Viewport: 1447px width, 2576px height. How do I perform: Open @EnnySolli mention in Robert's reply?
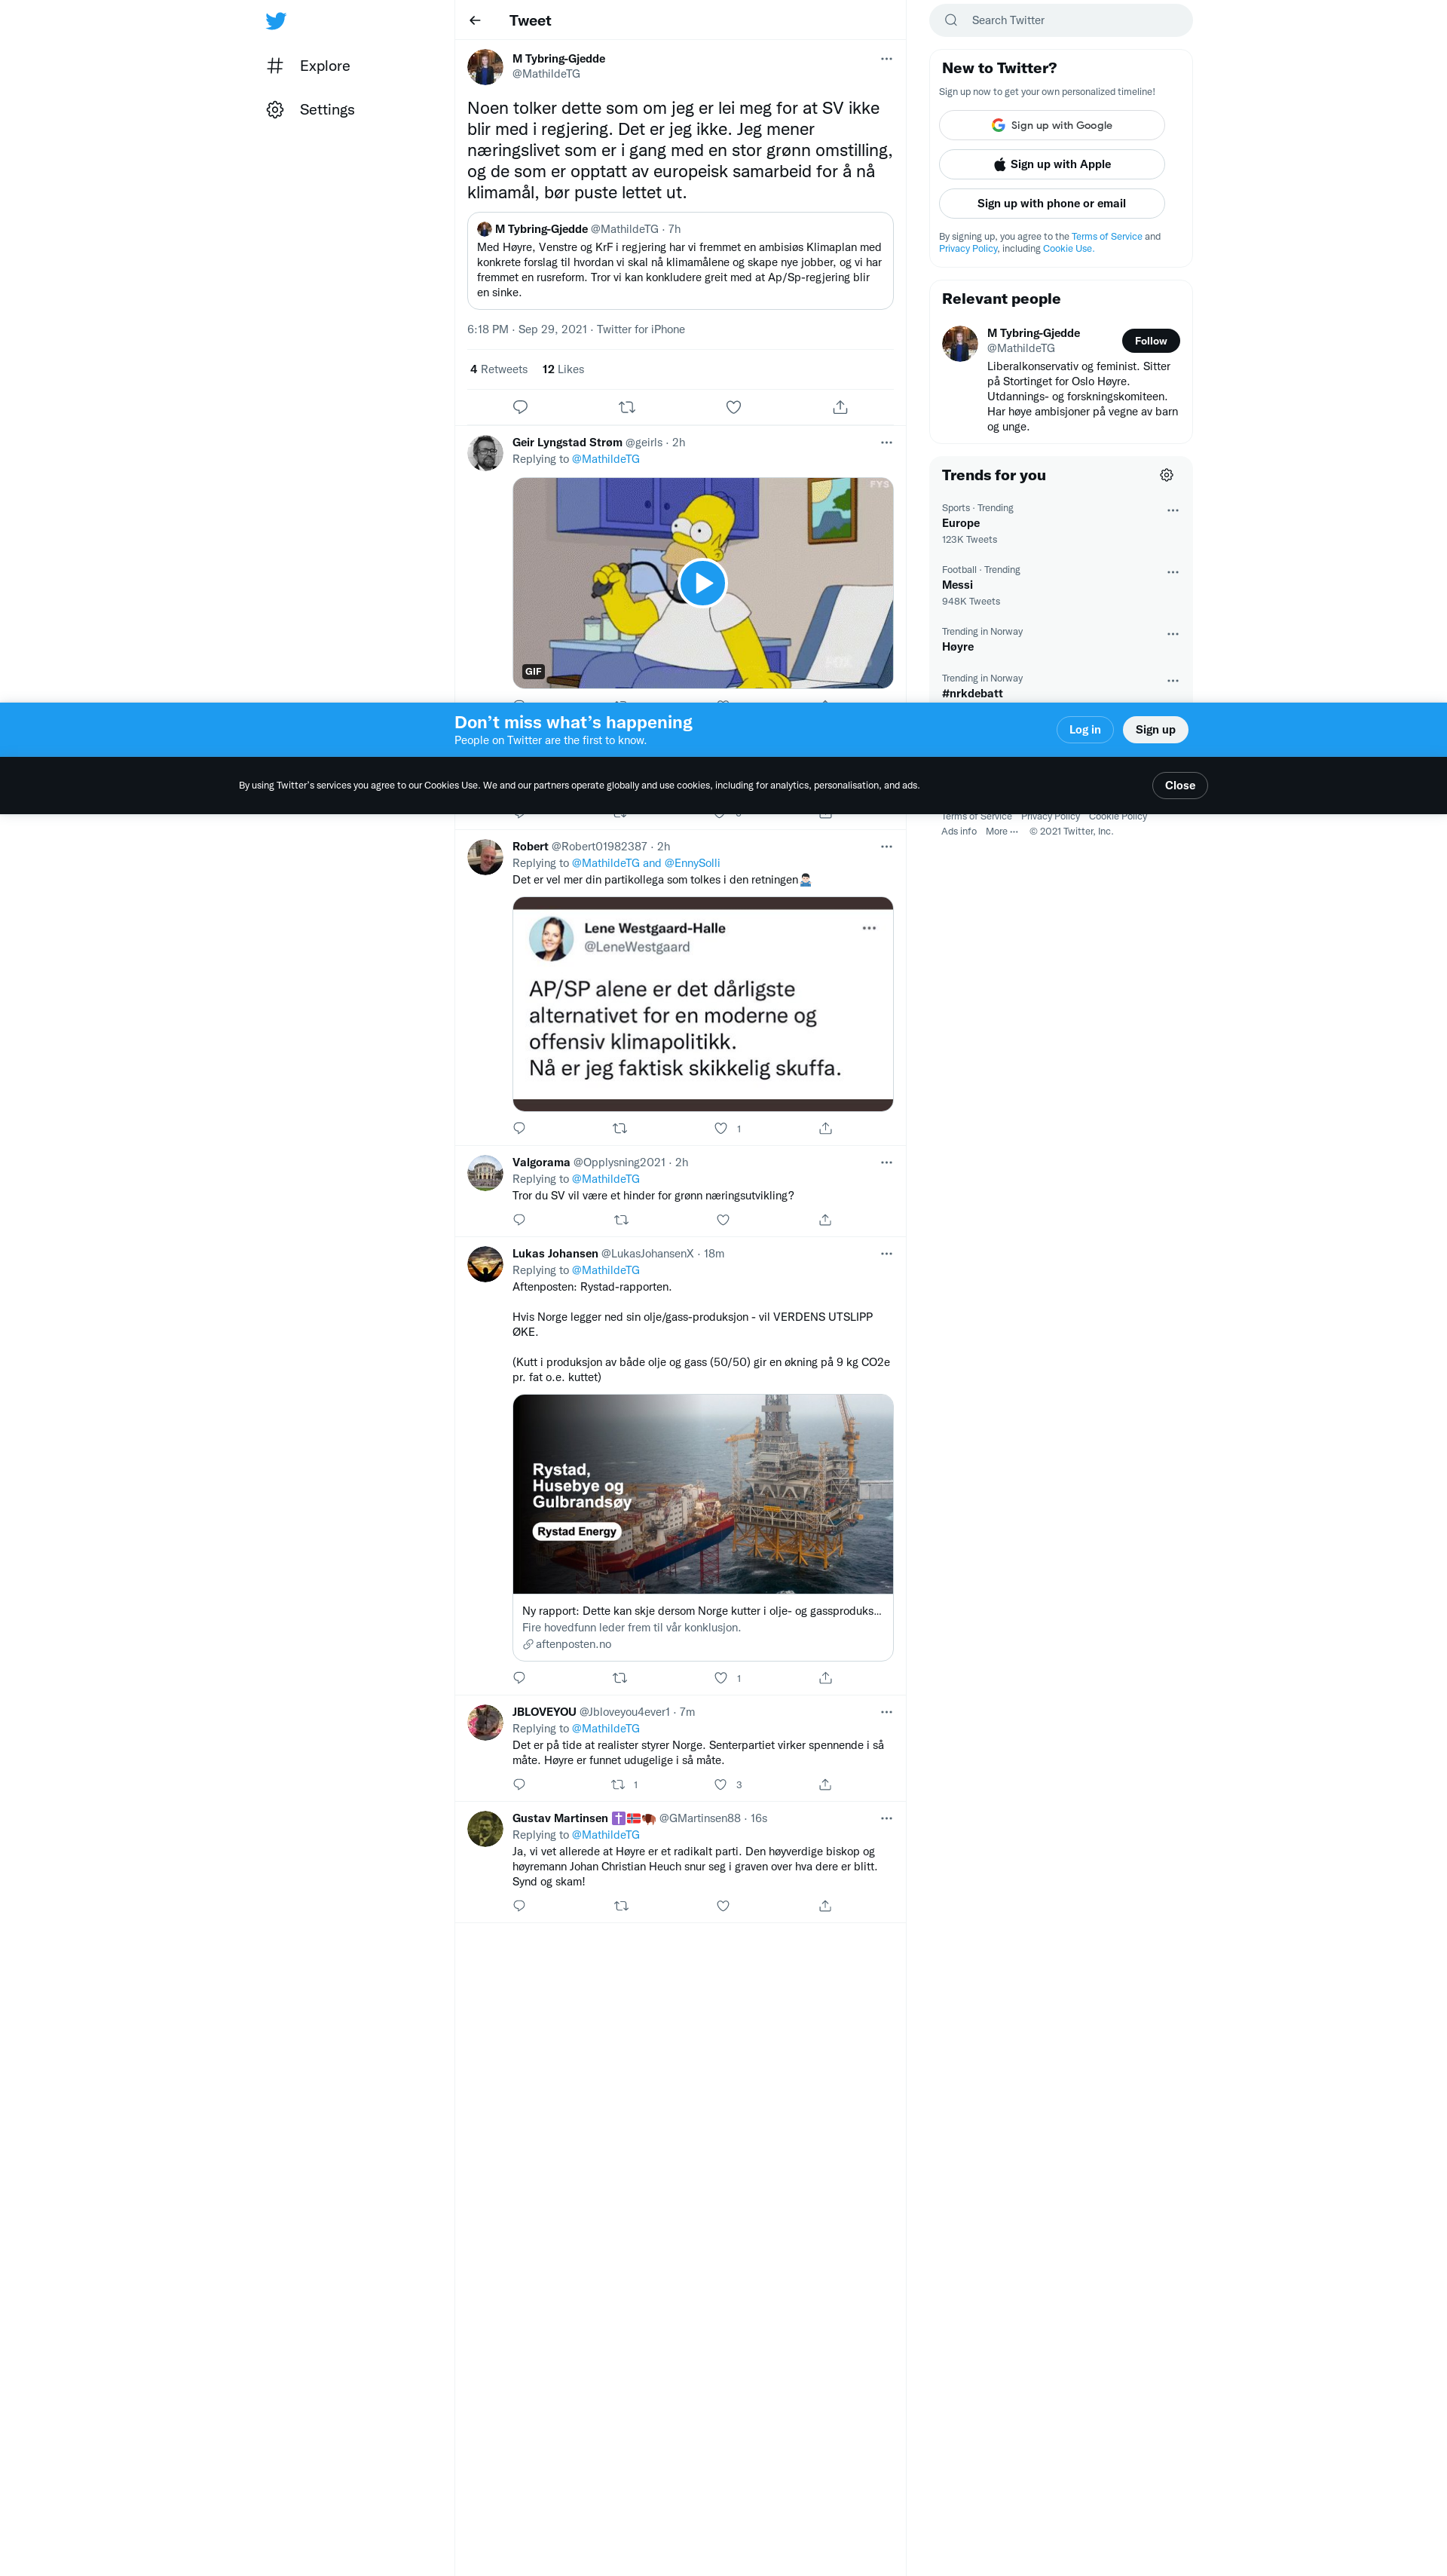692,863
